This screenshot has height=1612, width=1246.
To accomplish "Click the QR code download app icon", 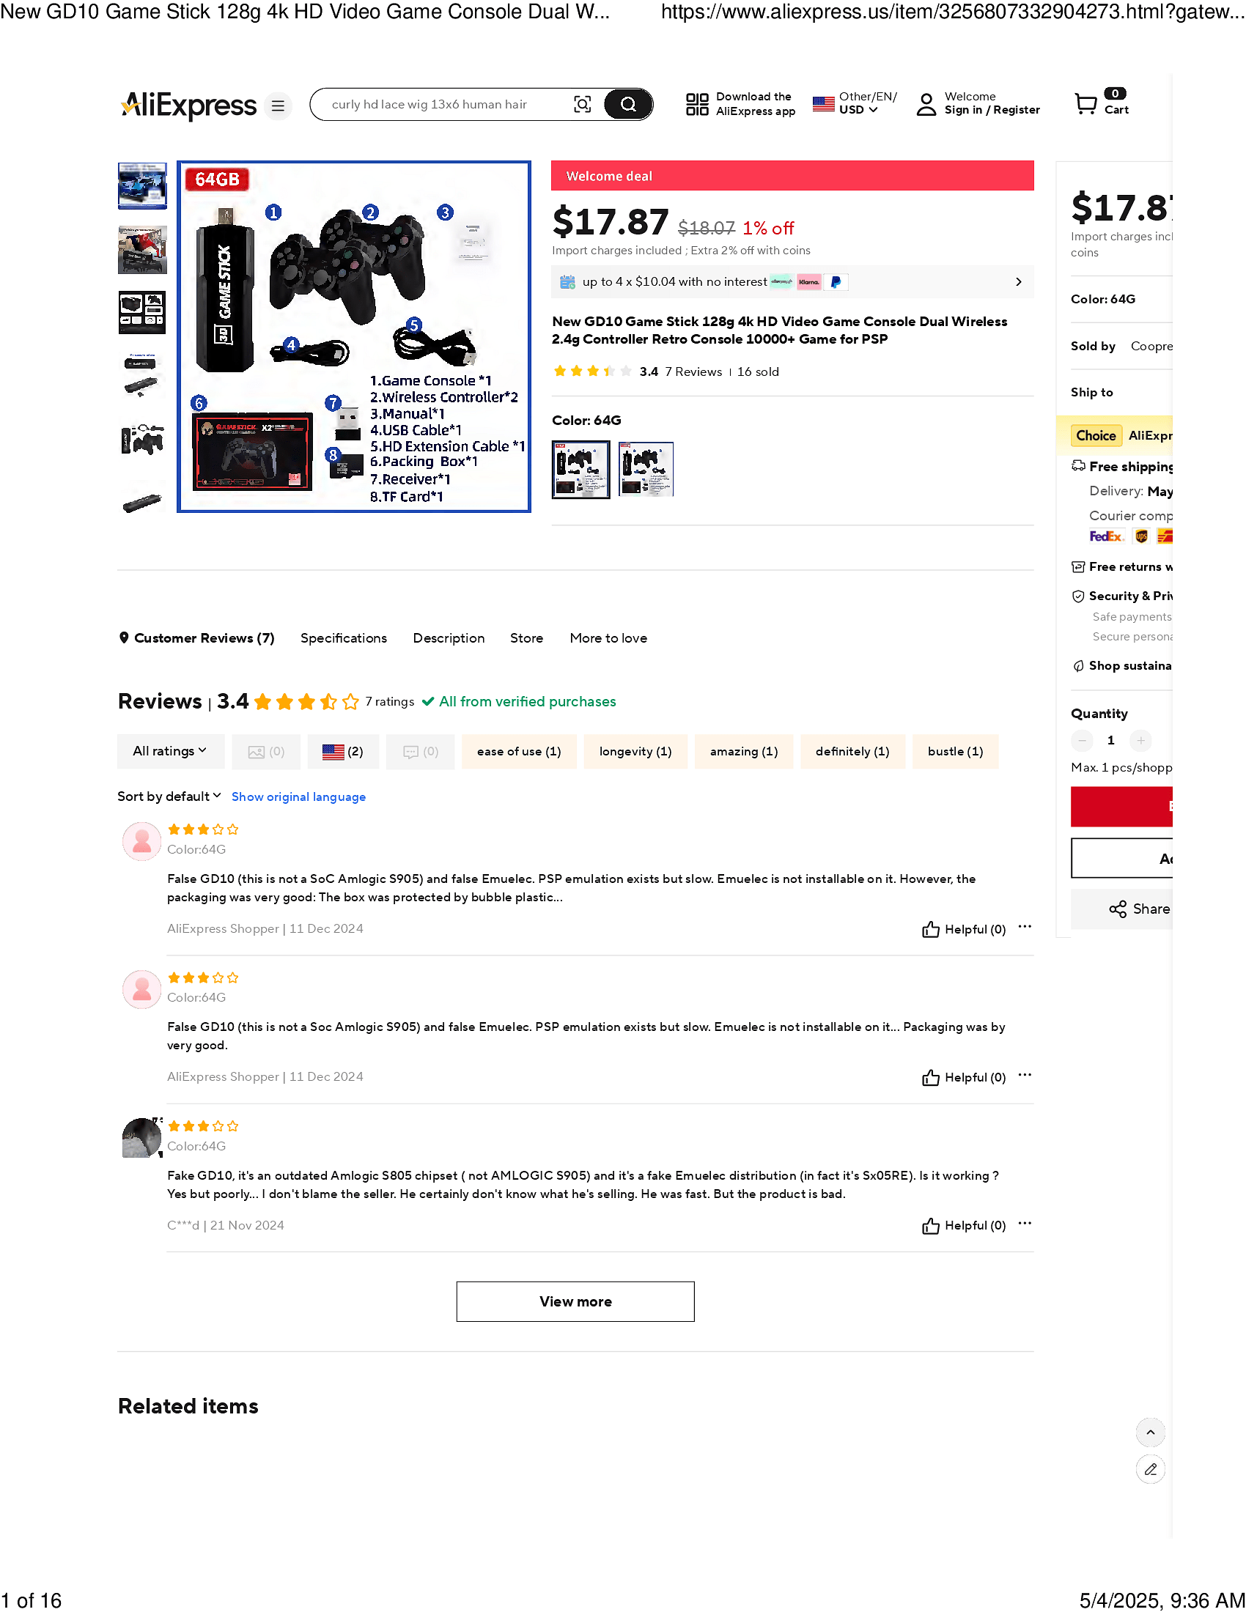I will pos(697,104).
